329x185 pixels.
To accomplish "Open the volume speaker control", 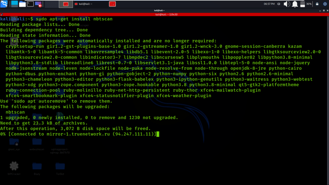I will (x=287, y=4).
